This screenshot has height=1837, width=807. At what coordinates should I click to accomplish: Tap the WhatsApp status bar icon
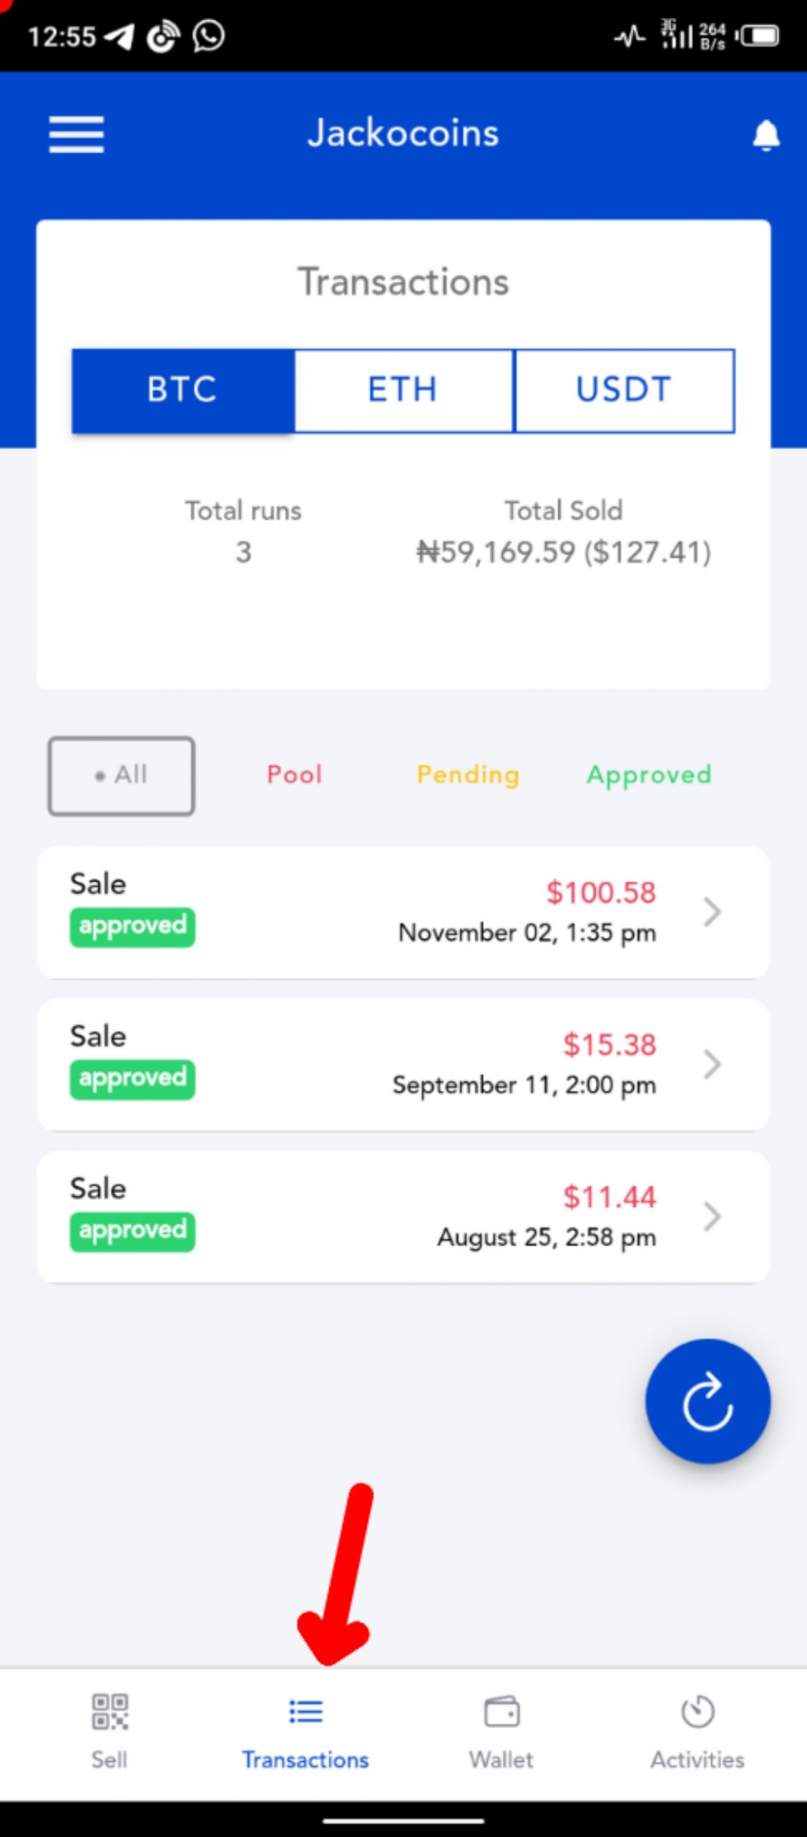(209, 36)
